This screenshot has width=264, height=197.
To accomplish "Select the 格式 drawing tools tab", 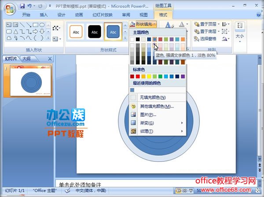I will (x=163, y=15).
